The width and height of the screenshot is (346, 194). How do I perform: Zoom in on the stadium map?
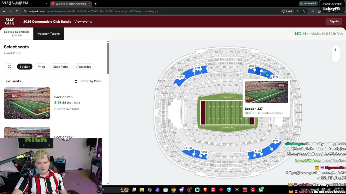pos(335,50)
